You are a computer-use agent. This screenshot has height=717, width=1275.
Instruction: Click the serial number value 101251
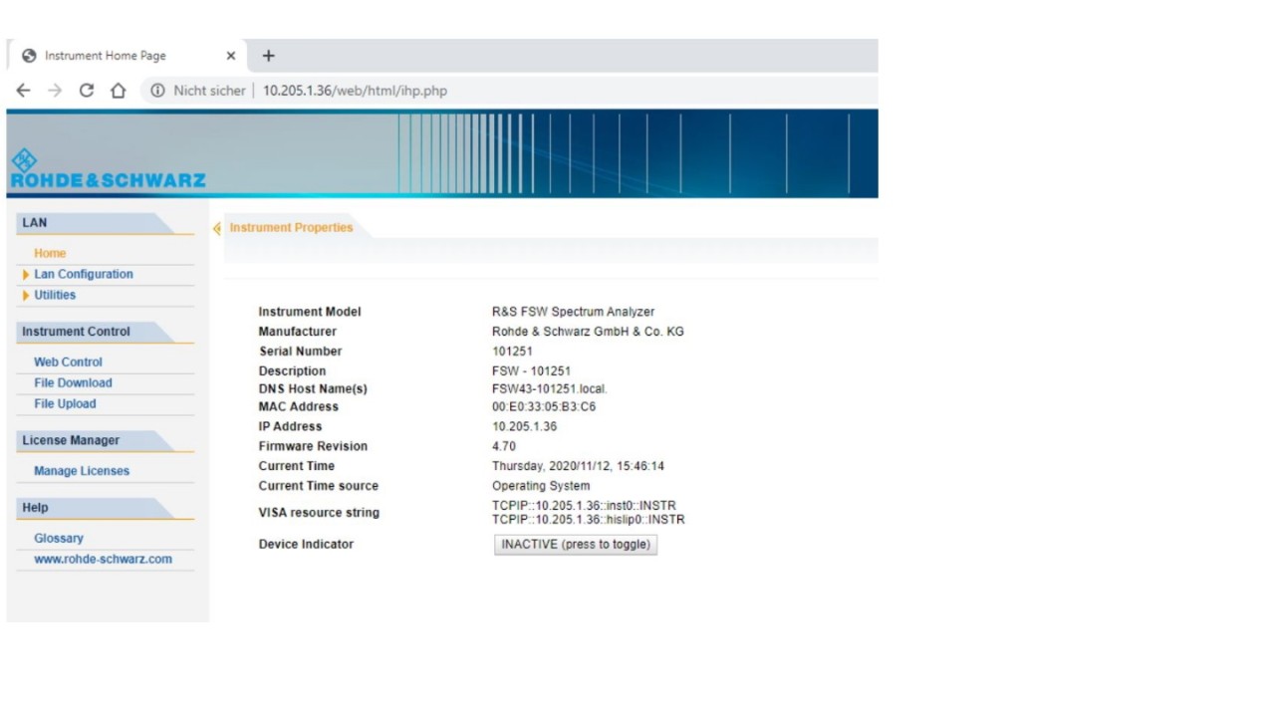[x=512, y=352]
